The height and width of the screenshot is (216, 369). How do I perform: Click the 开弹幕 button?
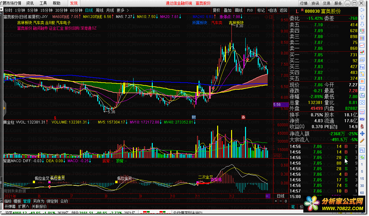pos(10,207)
